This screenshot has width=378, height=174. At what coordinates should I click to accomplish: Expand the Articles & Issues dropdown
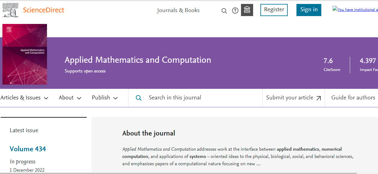(25, 98)
